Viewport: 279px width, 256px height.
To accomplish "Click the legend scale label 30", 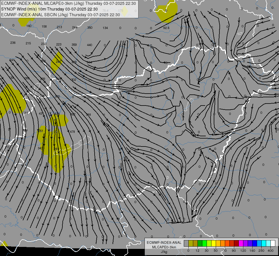I will pyautogui.click(x=206, y=251).
